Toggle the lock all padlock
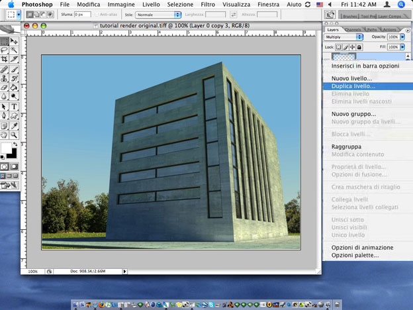 coord(360,47)
